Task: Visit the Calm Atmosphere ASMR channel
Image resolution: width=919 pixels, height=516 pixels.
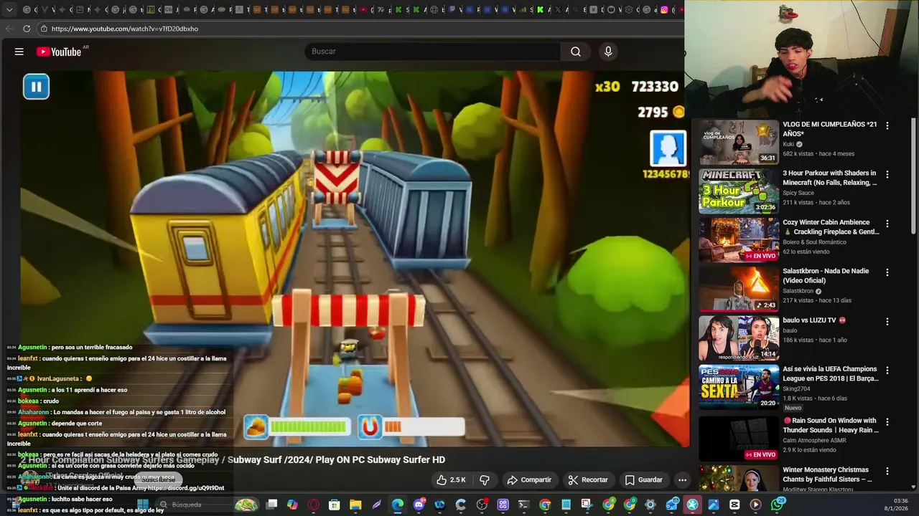Action: pyautogui.click(x=814, y=441)
